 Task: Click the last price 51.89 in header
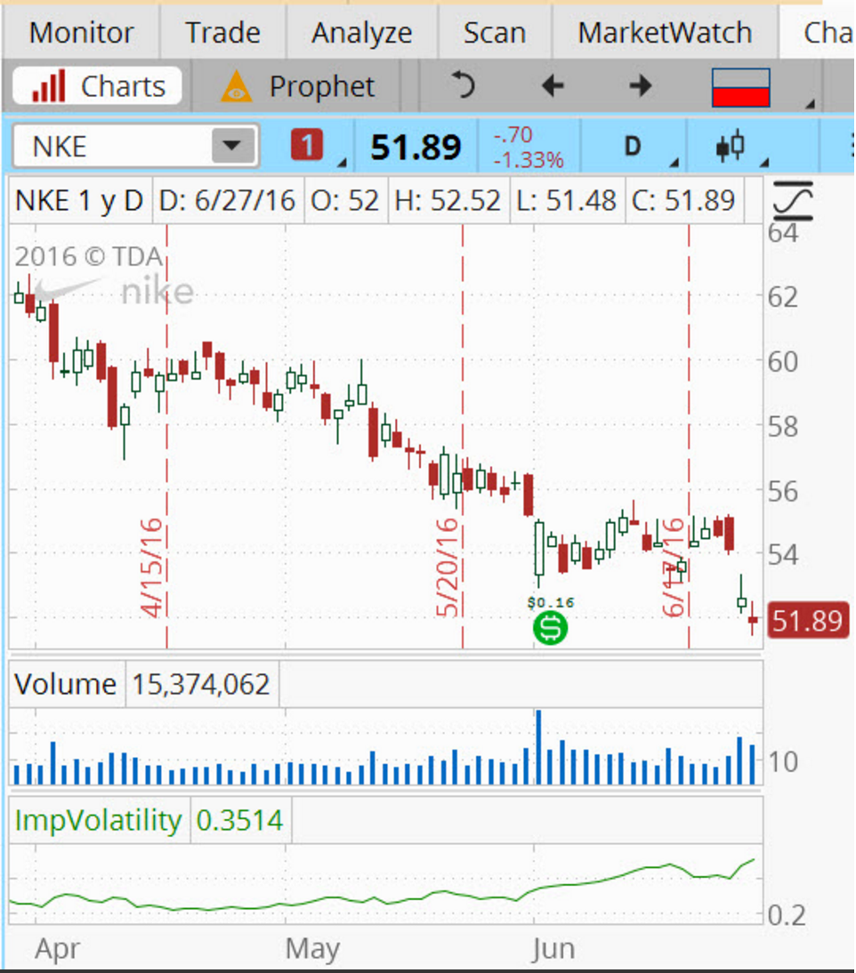[416, 148]
